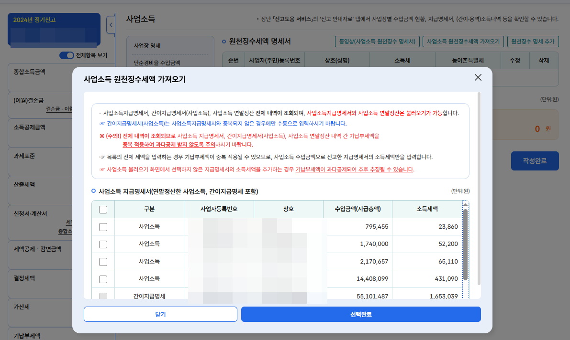
Task: Open the 동영상(사업소득 원천징수 명세서) video guide
Action: tap(377, 42)
